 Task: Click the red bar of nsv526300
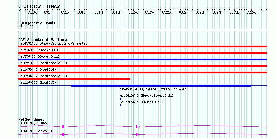pos(143,53)
